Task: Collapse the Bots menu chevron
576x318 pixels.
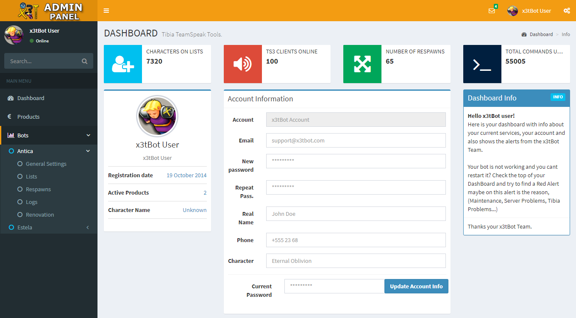Action: click(x=89, y=135)
